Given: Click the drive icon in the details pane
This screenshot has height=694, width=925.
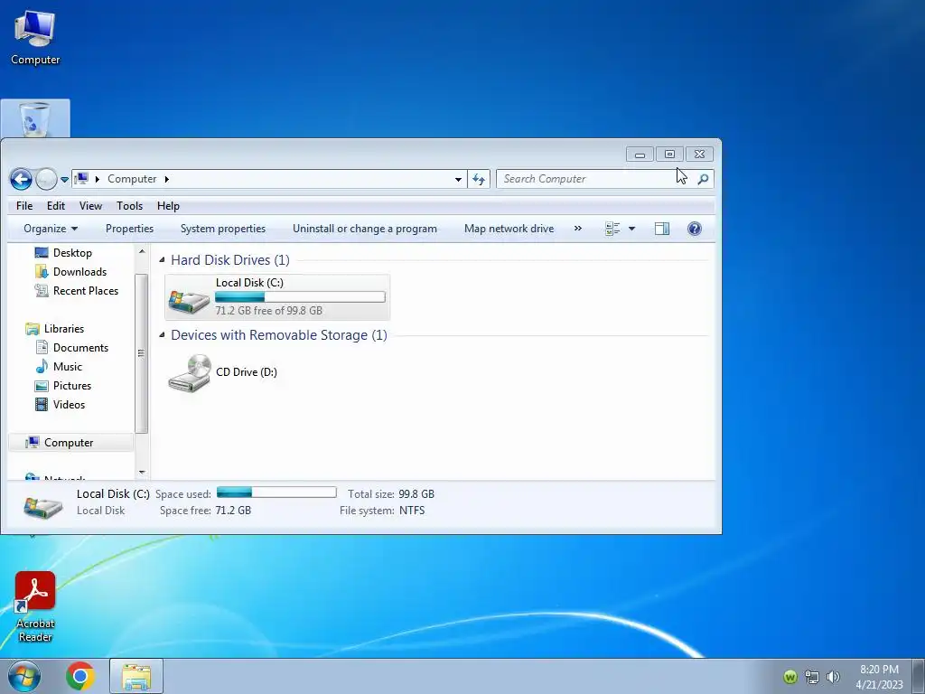Looking at the screenshot, I should click(x=42, y=506).
